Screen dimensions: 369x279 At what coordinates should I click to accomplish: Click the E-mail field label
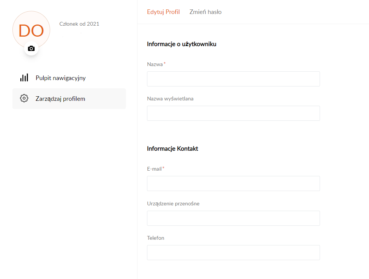point(154,169)
